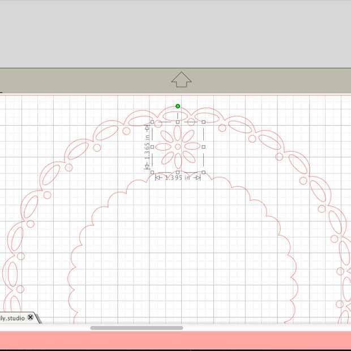This screenshot has width=351, height=351.
Task: Click the center circle of the flower shape
Action: tap(178, 147)
